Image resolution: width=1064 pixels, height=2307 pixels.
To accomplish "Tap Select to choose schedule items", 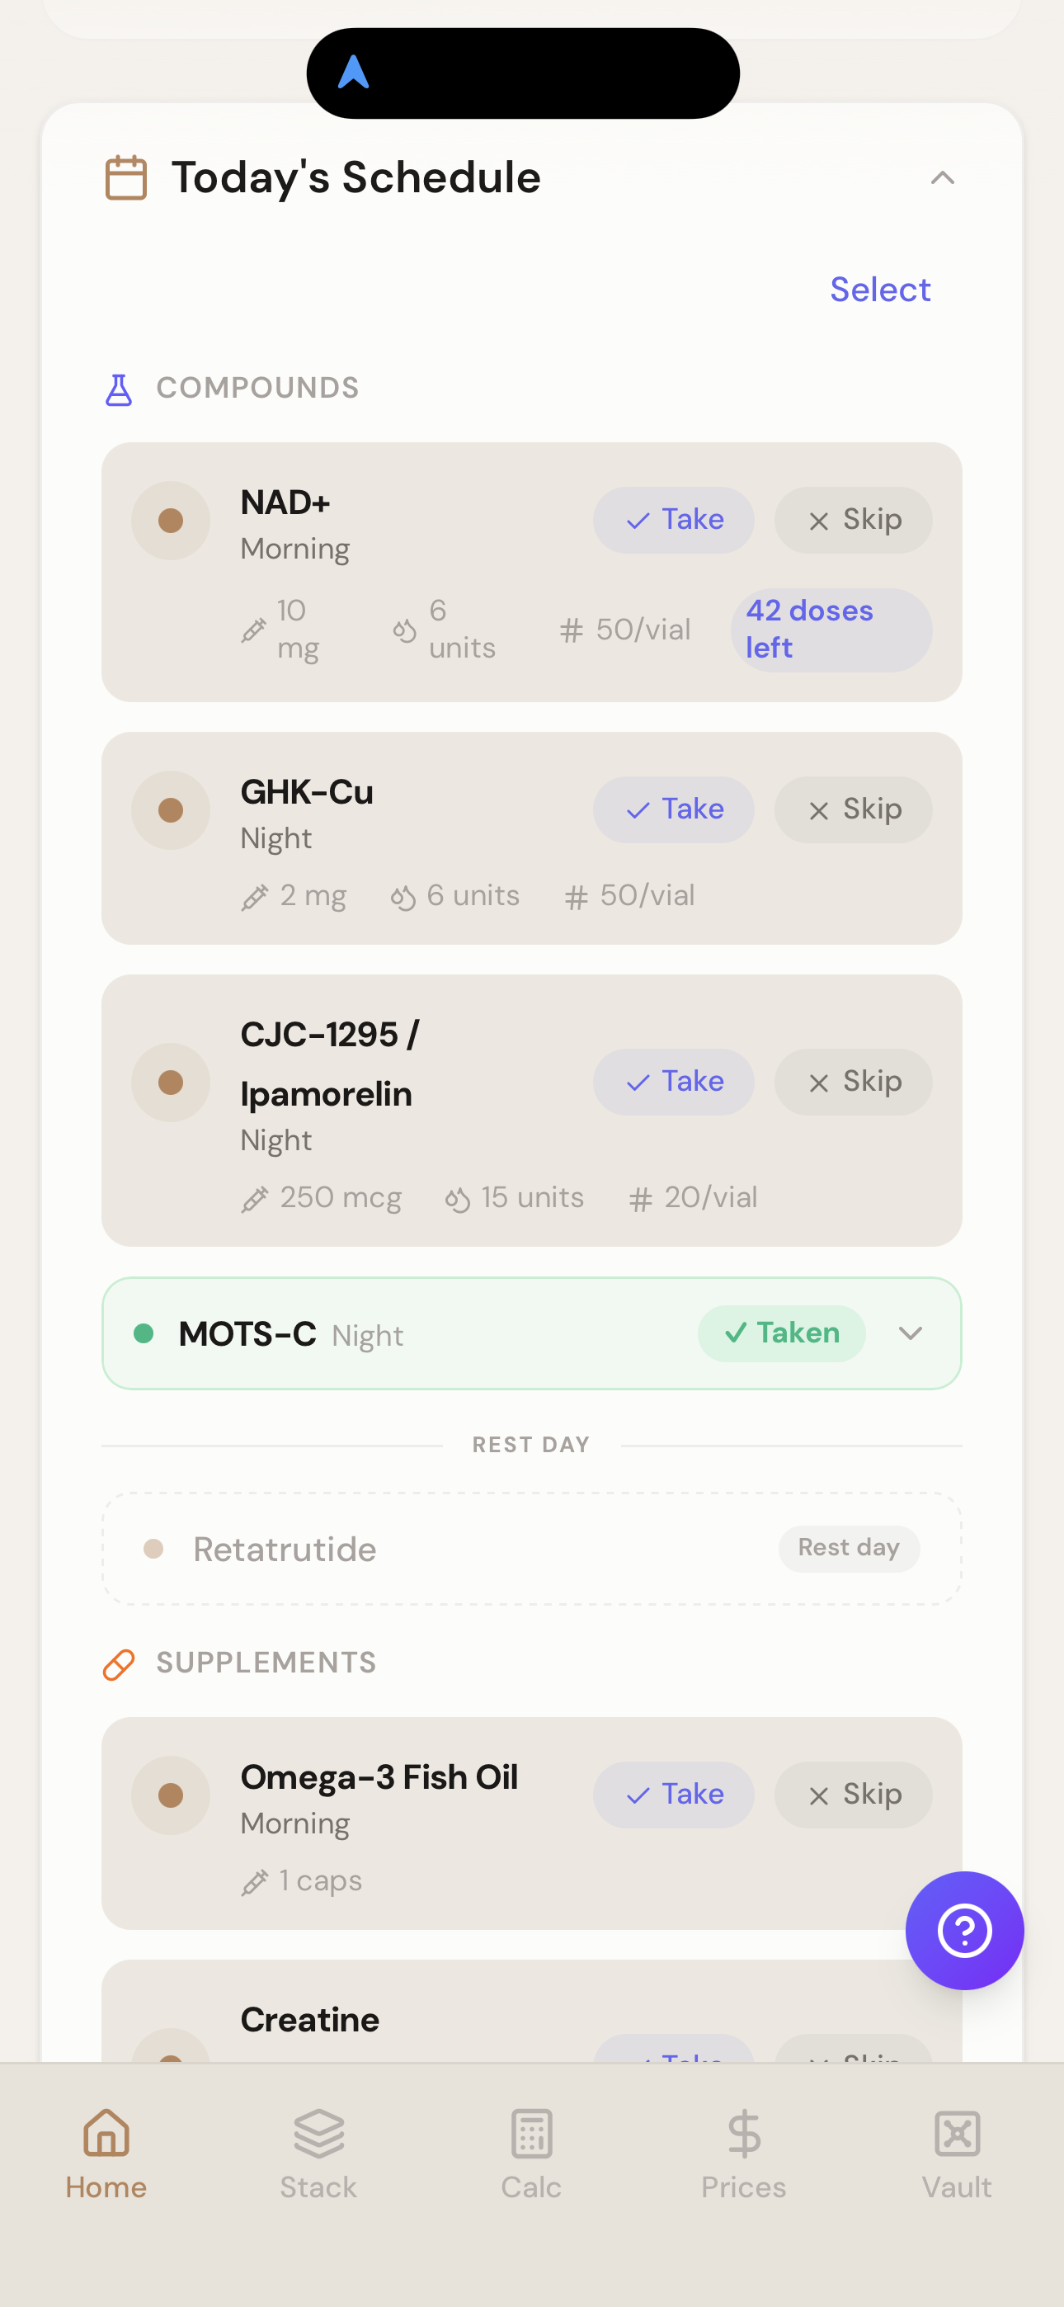I will 879,290.
